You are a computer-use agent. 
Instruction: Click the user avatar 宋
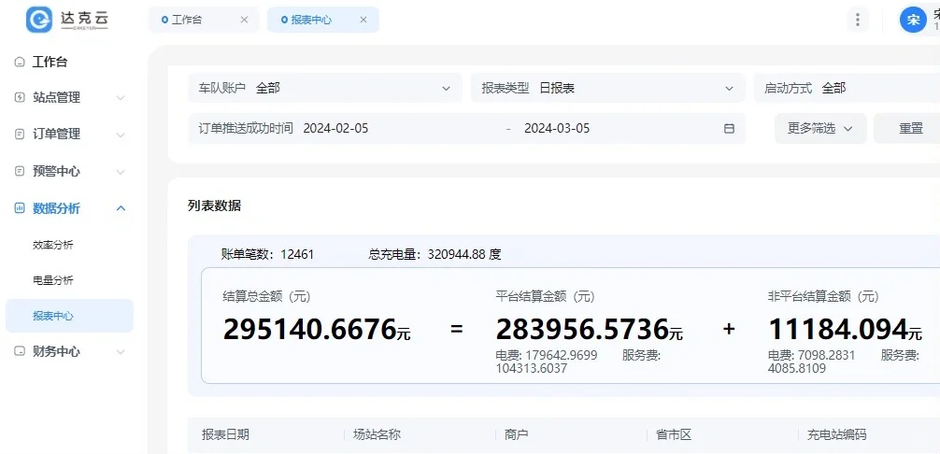pyautogui.click(x=912, y=20)
